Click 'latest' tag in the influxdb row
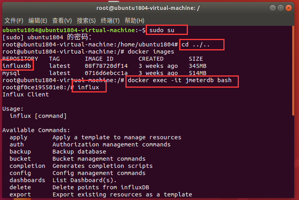The height and width of the screenshot is (200, 299). click(x=60, y=66)
